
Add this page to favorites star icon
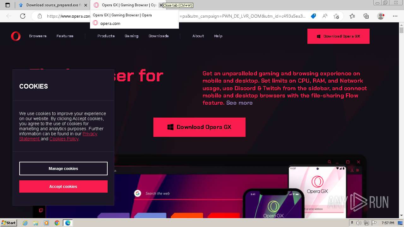336,16
